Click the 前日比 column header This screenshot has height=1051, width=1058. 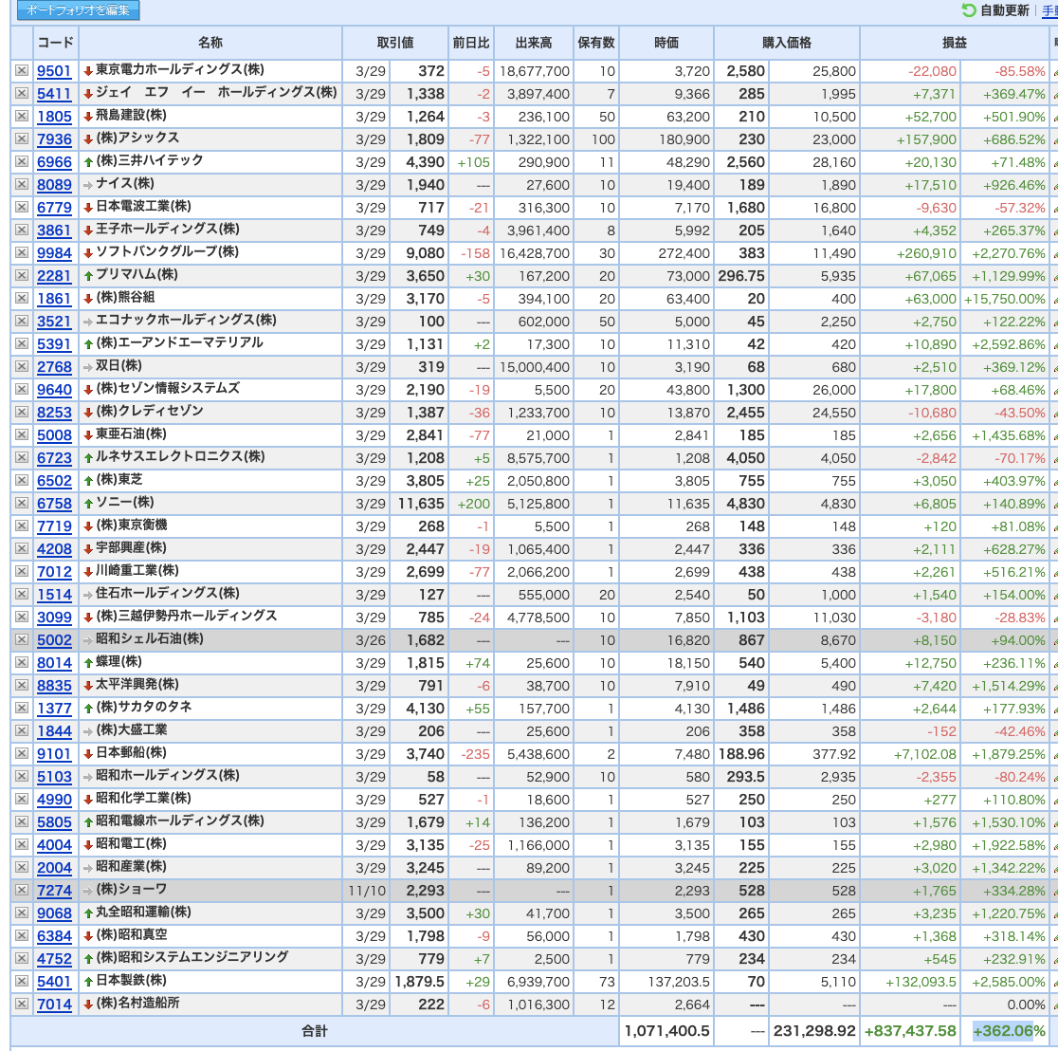coord(471,43)
